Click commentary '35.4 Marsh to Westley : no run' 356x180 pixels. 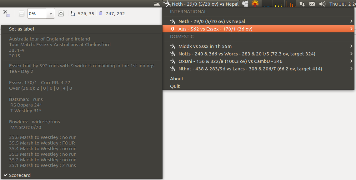click(x=43, y=149)
